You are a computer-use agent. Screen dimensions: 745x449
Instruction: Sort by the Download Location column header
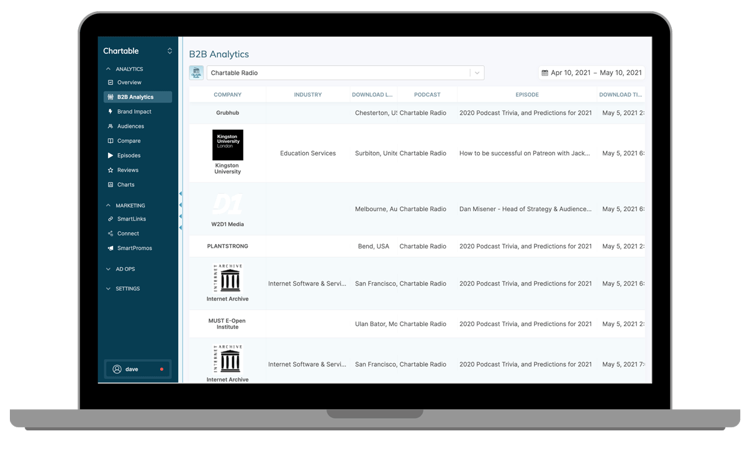click(x=372, y=95)
